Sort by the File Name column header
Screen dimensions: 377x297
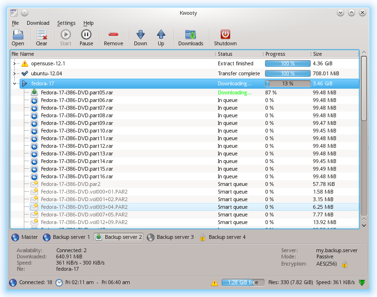[x=112, y=54]
